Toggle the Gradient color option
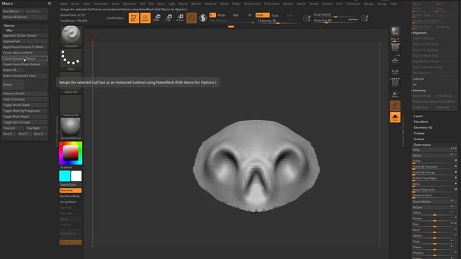Image resolution: width=461 pixels, height=259 pixels. (x=66, y=168)
